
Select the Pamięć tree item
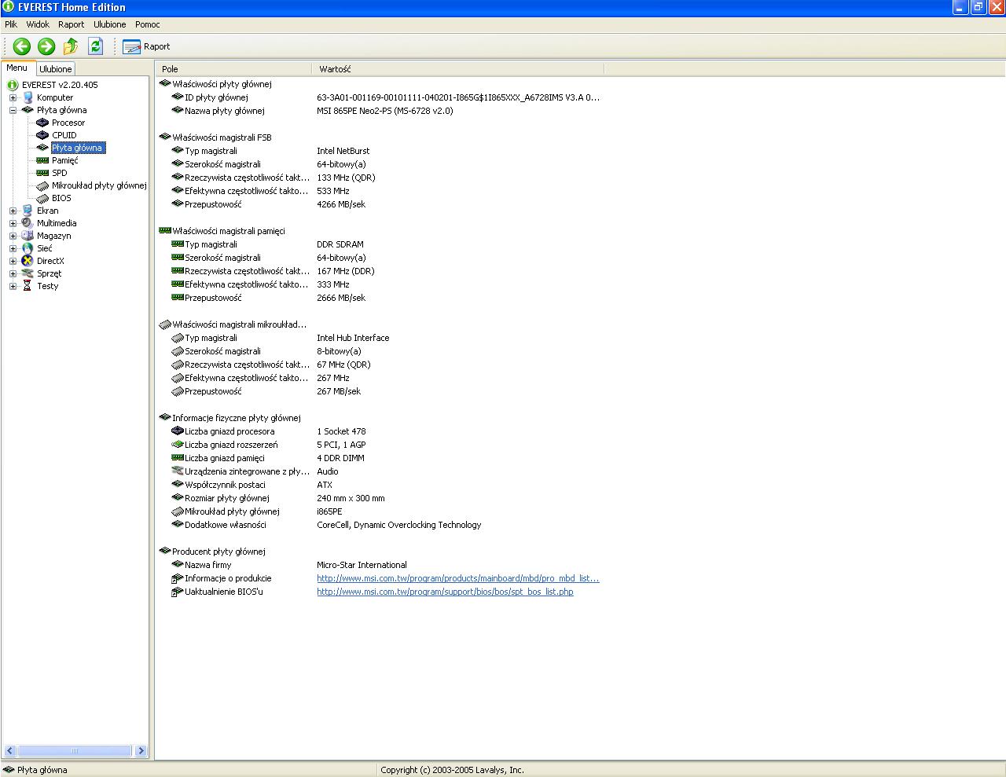65,160
